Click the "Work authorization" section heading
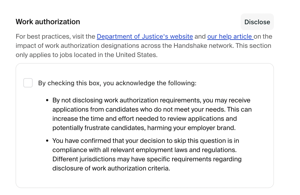 point(48,22)
